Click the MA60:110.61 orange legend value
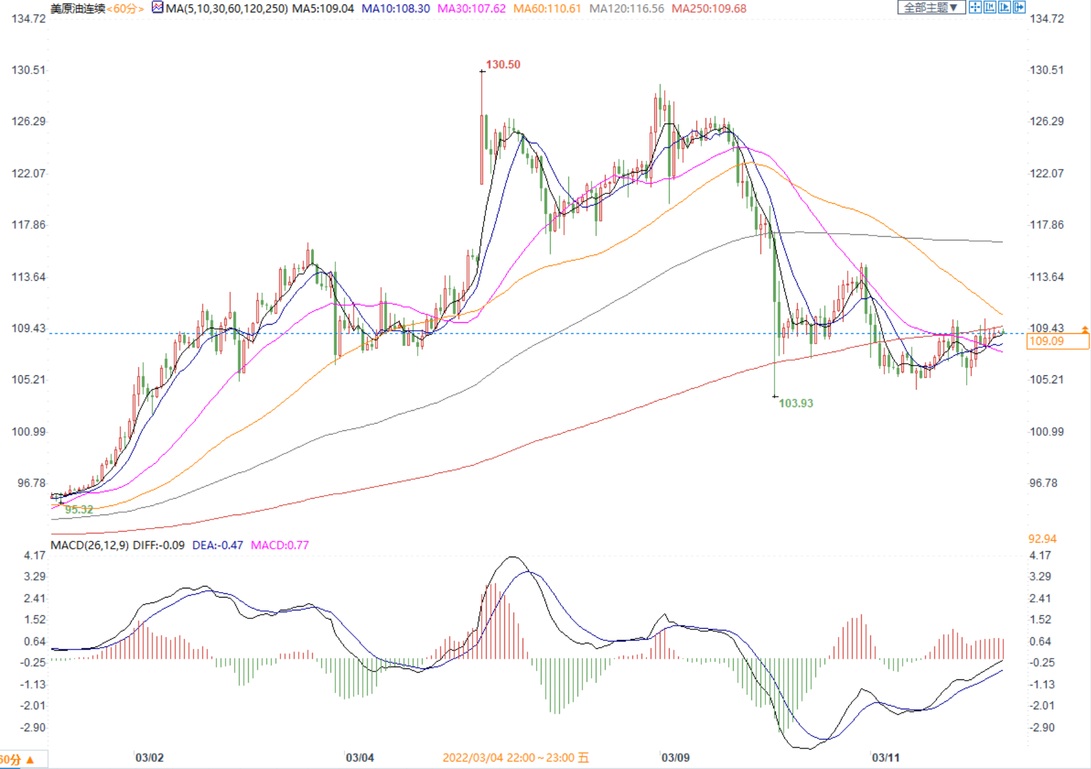The height and width of the screenshot is (769, 1091). tap(547, 9)
